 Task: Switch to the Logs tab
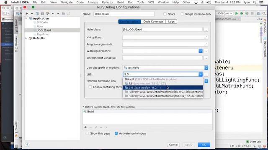click(x=171, y=22)
